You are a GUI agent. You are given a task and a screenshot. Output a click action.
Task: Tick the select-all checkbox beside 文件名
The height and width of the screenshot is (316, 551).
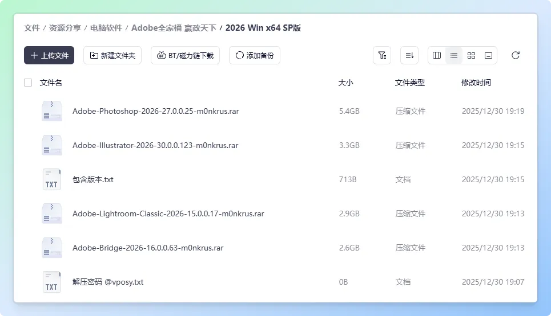click(x=28, y=83)
